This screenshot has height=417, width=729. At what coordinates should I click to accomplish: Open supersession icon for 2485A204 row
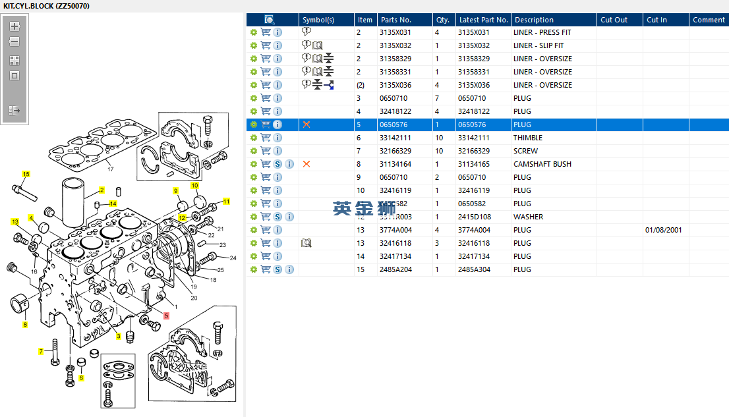coord(277,269)
